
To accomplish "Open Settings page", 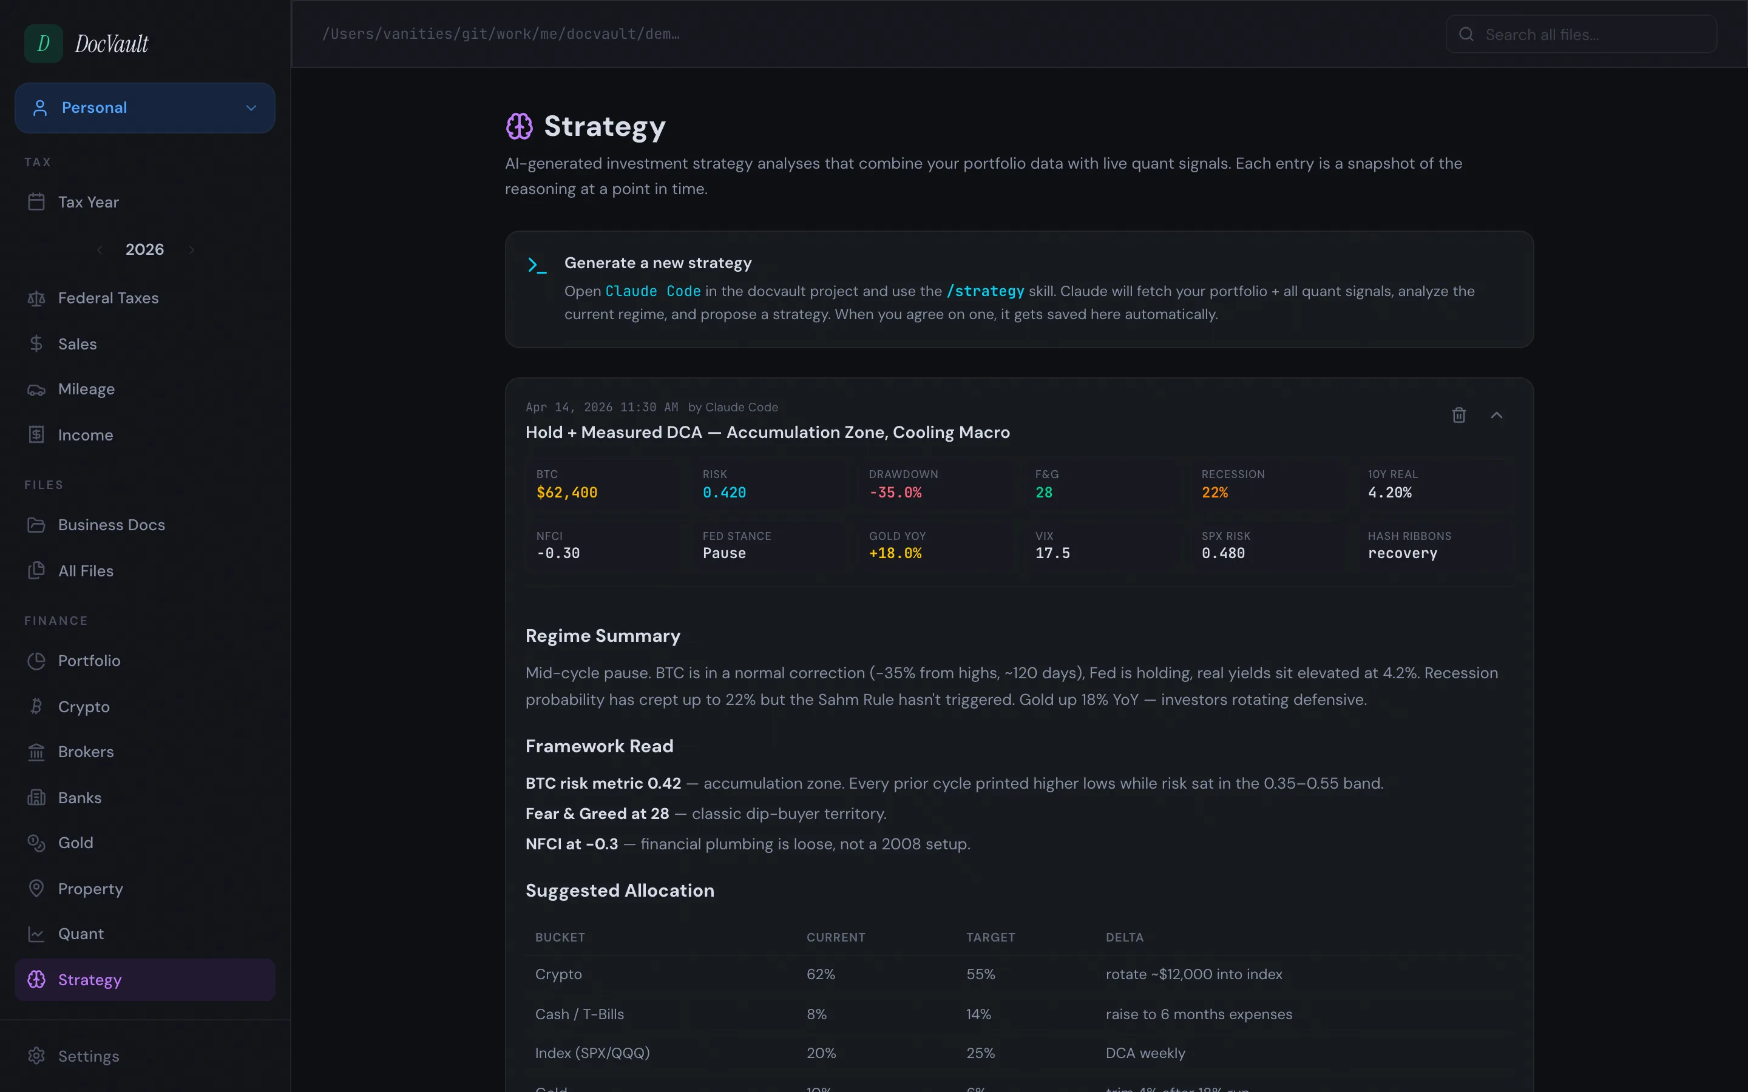I will pyautogui.click(x=144, y=1056).
